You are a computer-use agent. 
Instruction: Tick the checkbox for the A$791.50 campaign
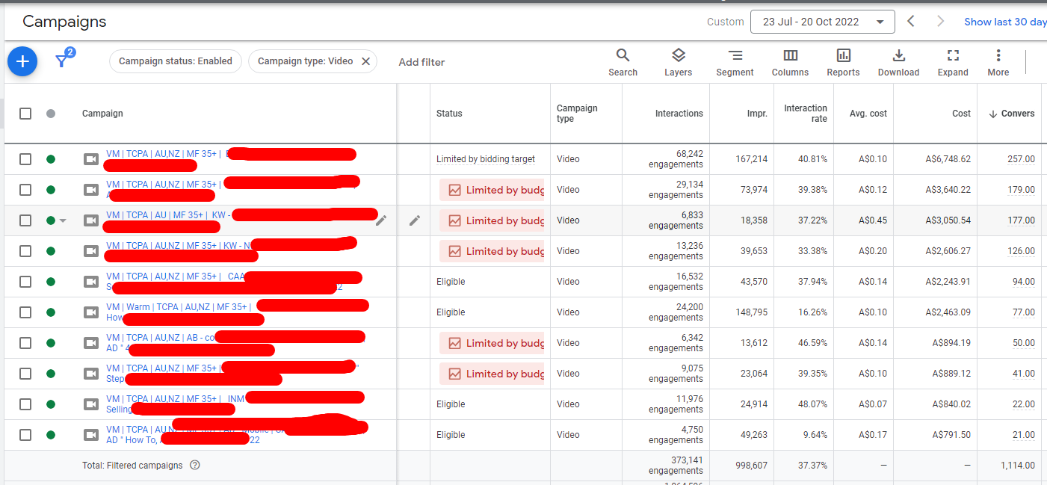click(25, 435)
